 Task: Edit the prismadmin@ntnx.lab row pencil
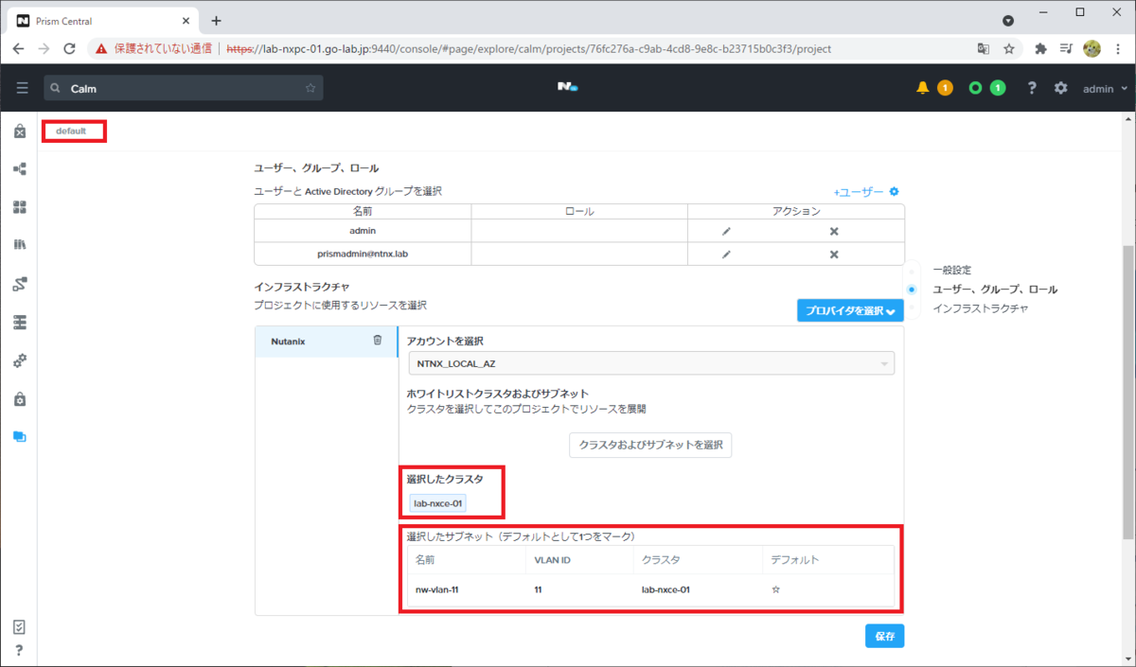(726, 254)
